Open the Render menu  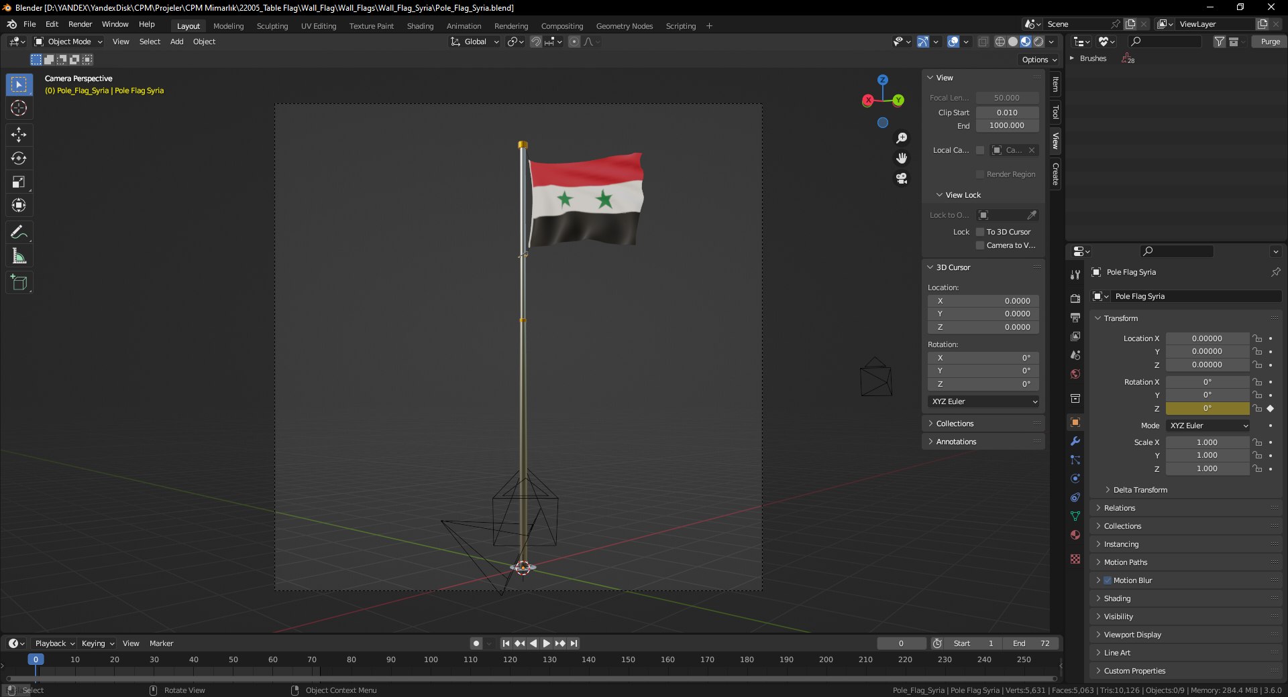click(80, 24)
